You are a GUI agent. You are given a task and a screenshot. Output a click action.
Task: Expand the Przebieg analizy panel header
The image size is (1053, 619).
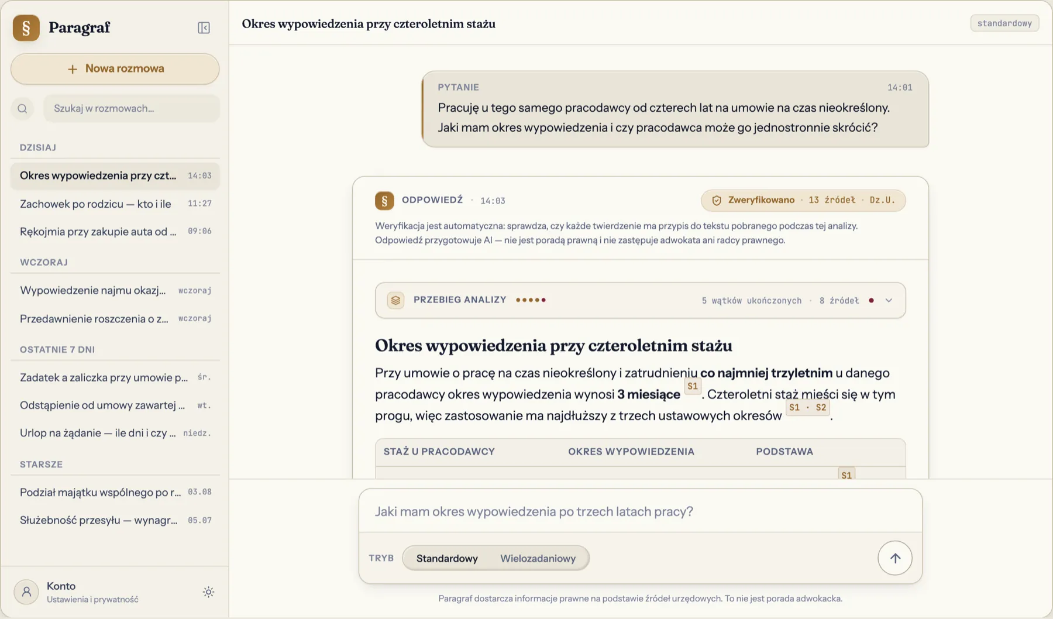tap(640, 300)
